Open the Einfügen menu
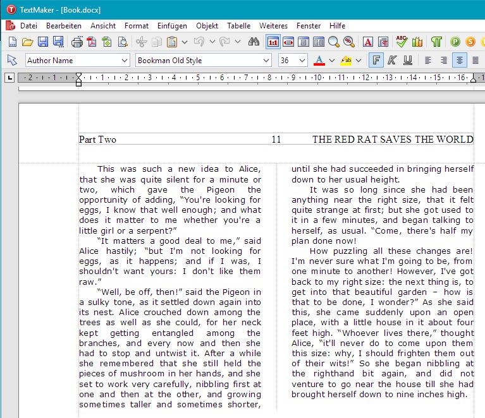Viewport: 485px width, 418px height. click(x=172, y=26)
